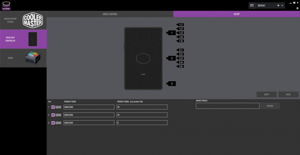The width and height of the screenshot is (300, 155).
Task: Click the 1-2 sub-port connector
Action: coord(180,29)
